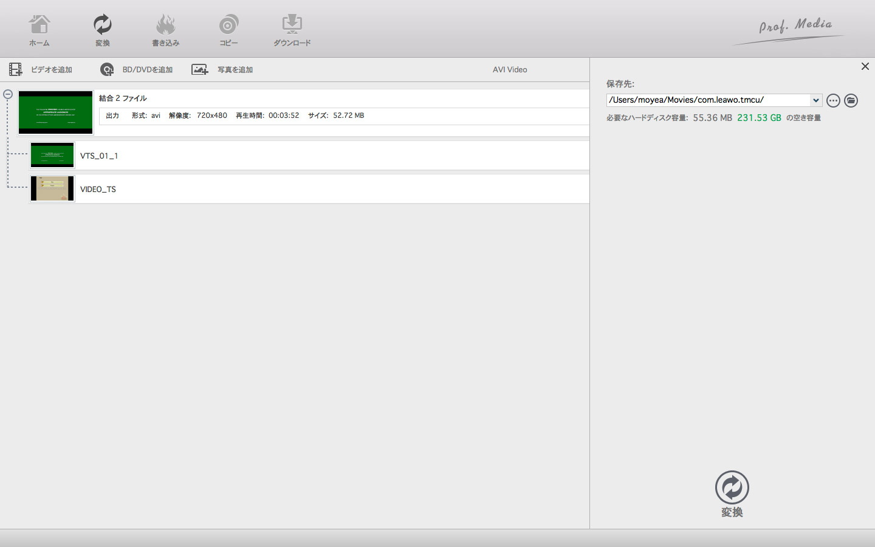875x547 pixels.
Task: Go to the ホーム (Home) icon
Action: coord(39,30)
